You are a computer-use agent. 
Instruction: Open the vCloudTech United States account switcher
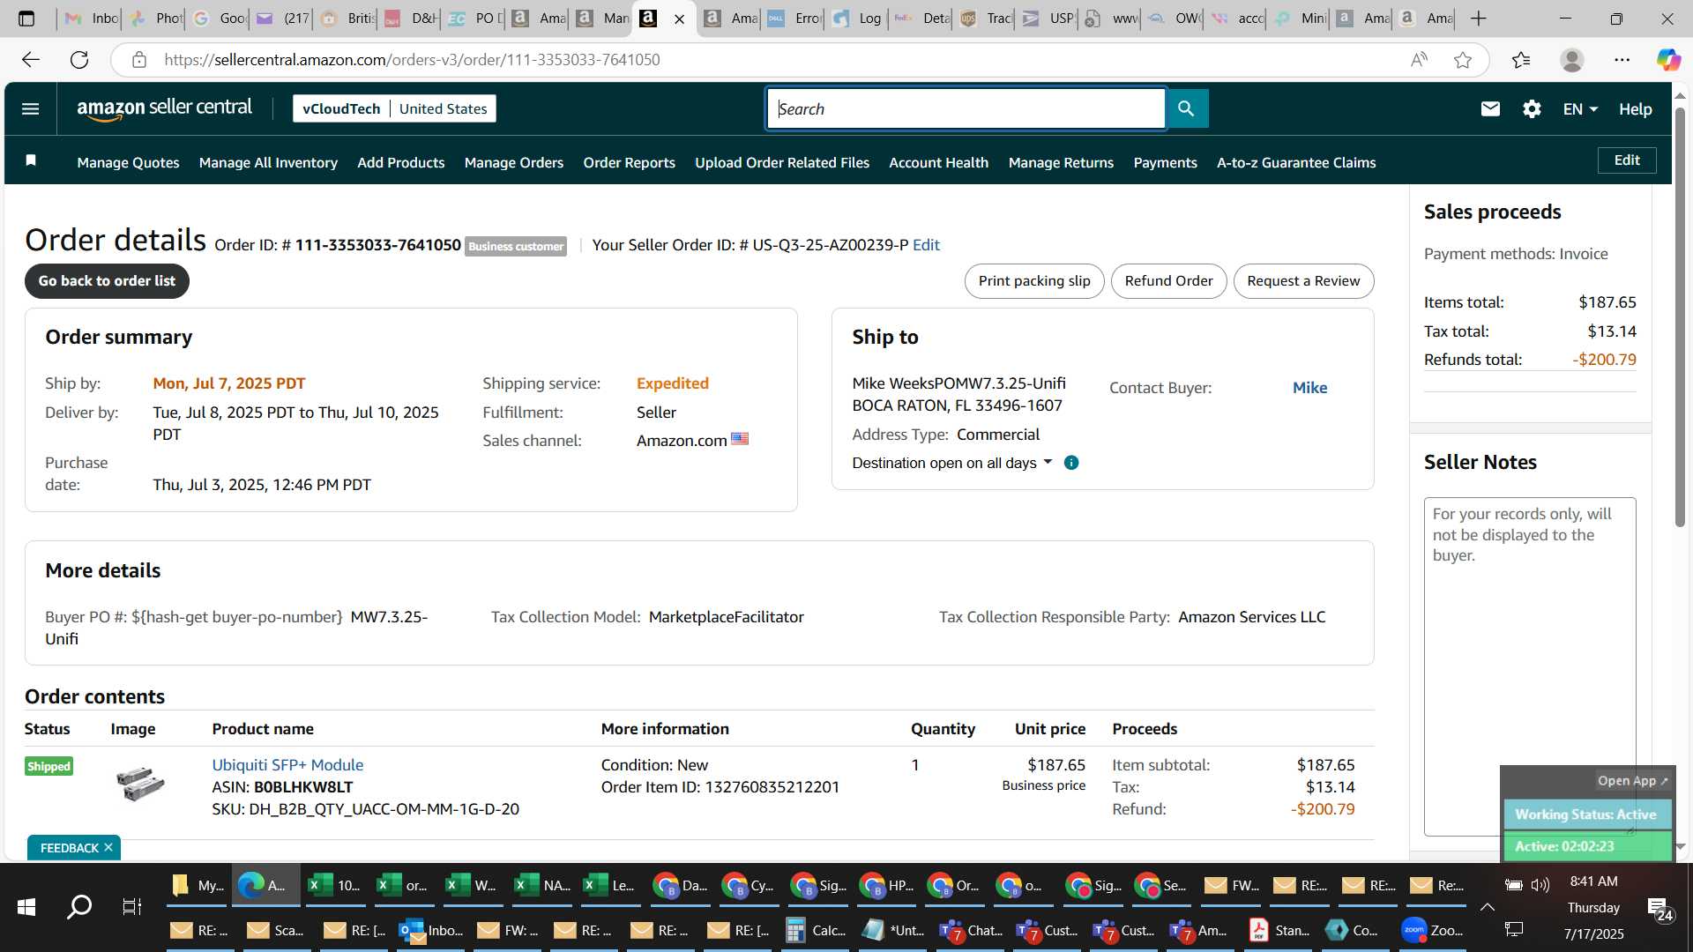(394, 108)
